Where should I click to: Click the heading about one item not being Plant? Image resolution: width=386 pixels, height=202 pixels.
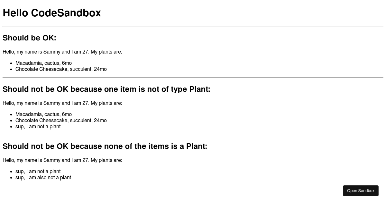[106, 89]
